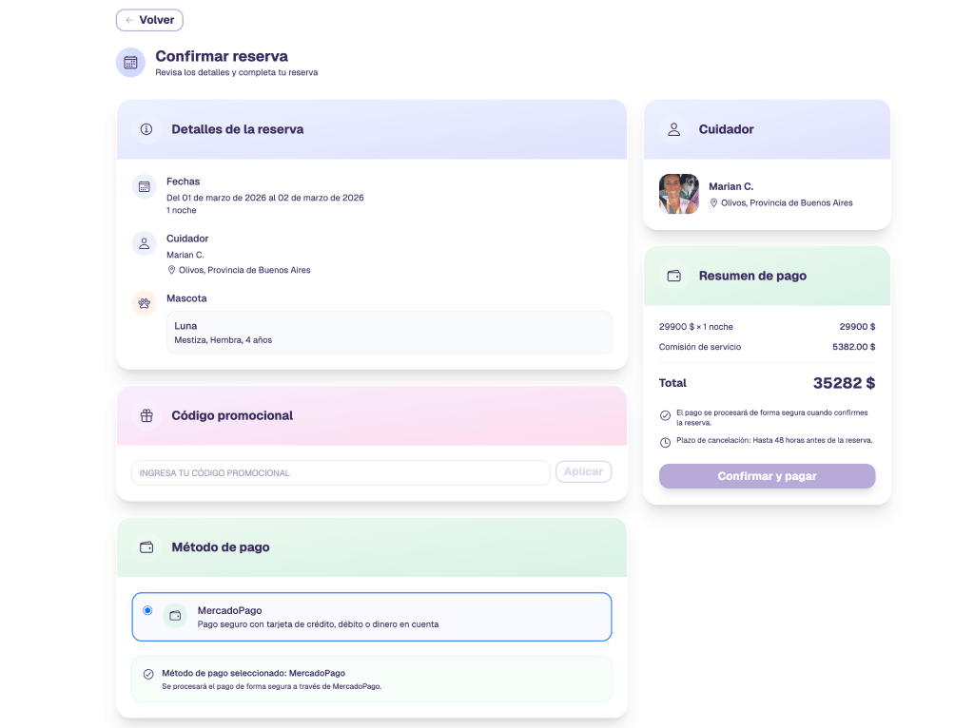
Task: Go back with the Volver button
Action: pyautogui.click(x=149, y=20)
